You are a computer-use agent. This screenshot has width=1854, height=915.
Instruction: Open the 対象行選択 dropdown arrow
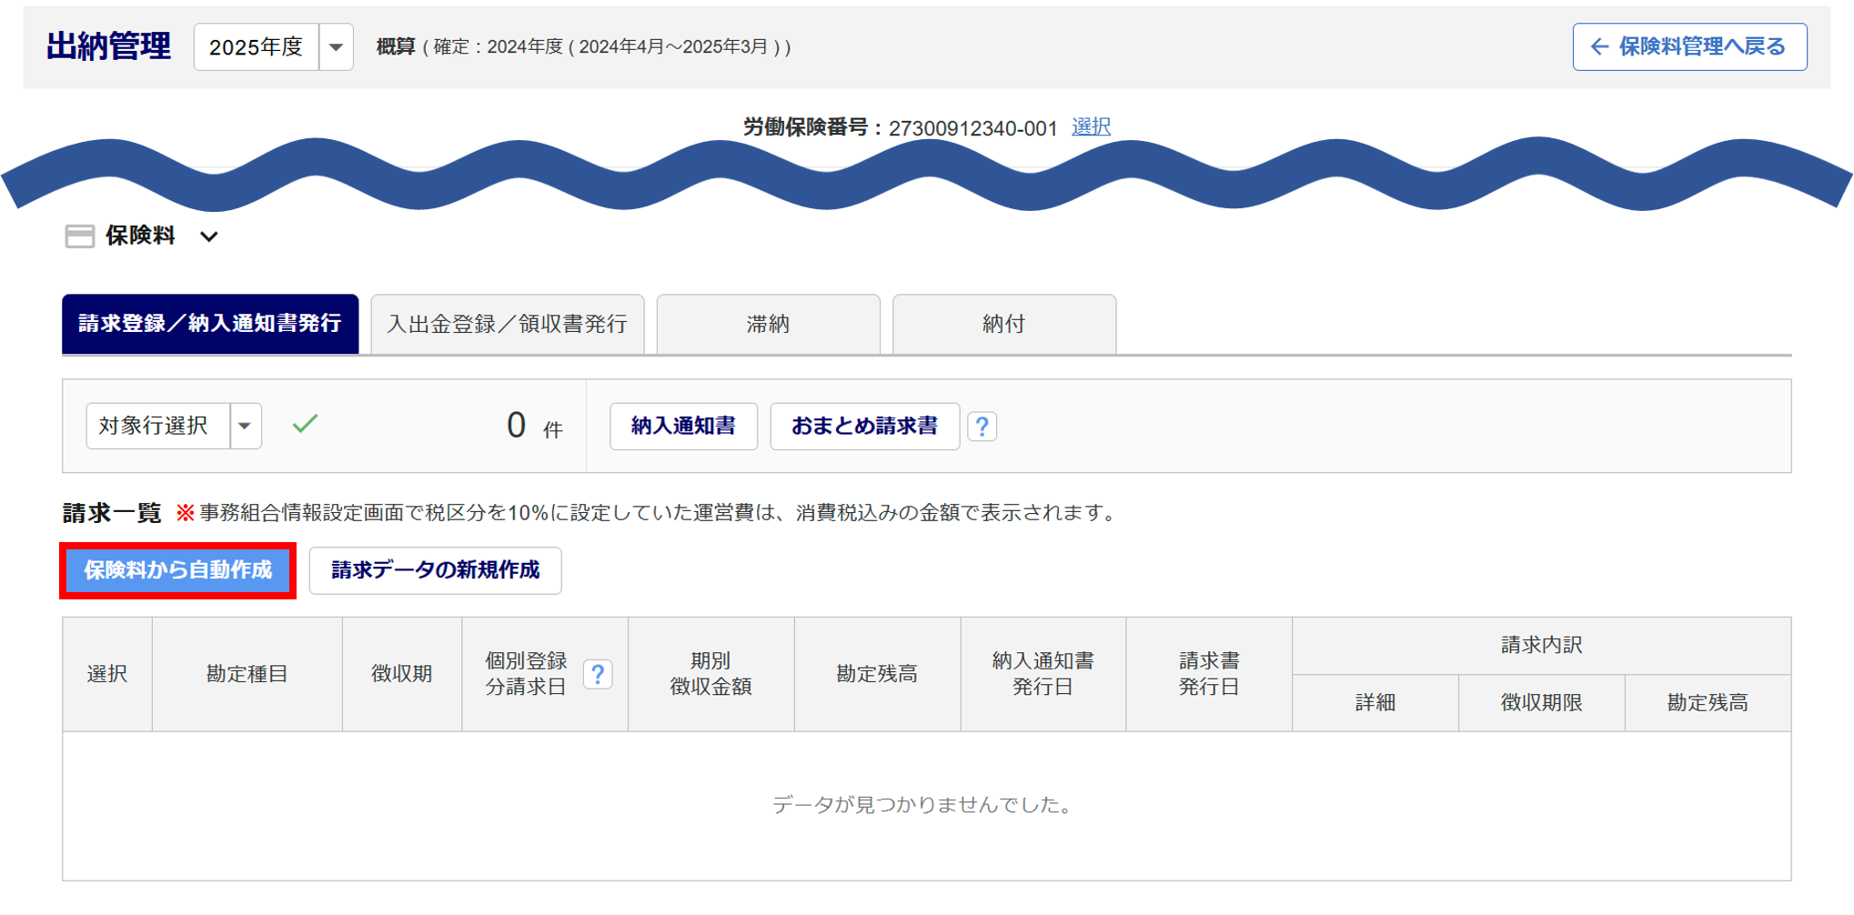coord(245,426)
